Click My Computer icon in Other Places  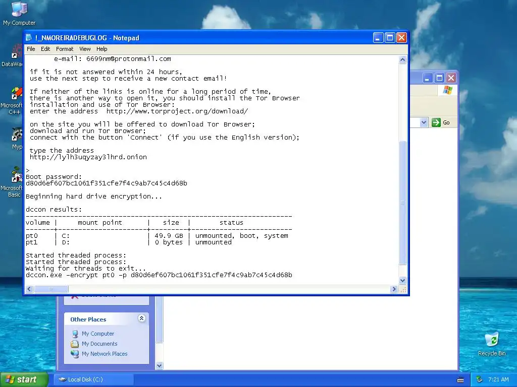tap(75, 334)
